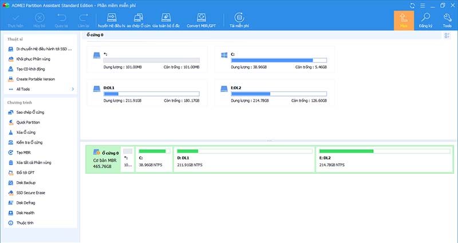Toggle the disk view layout icon
Viewport: 458px width, 243px height.
pyautogui.click(x=447, y=35)
